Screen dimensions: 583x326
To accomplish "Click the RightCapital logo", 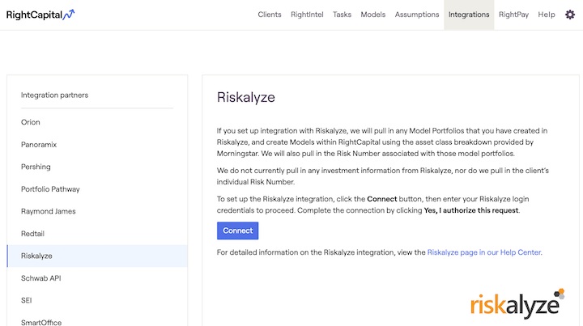I will pos(40,15).
